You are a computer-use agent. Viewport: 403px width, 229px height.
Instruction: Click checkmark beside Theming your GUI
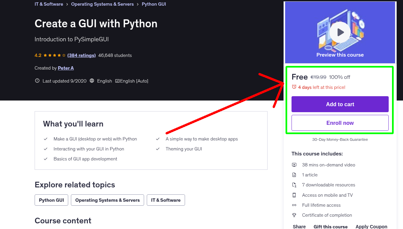[x=158, y=149]
